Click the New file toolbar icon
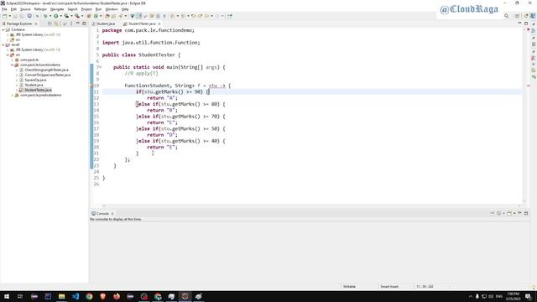 pyautogui.click(x=5, y=16)
